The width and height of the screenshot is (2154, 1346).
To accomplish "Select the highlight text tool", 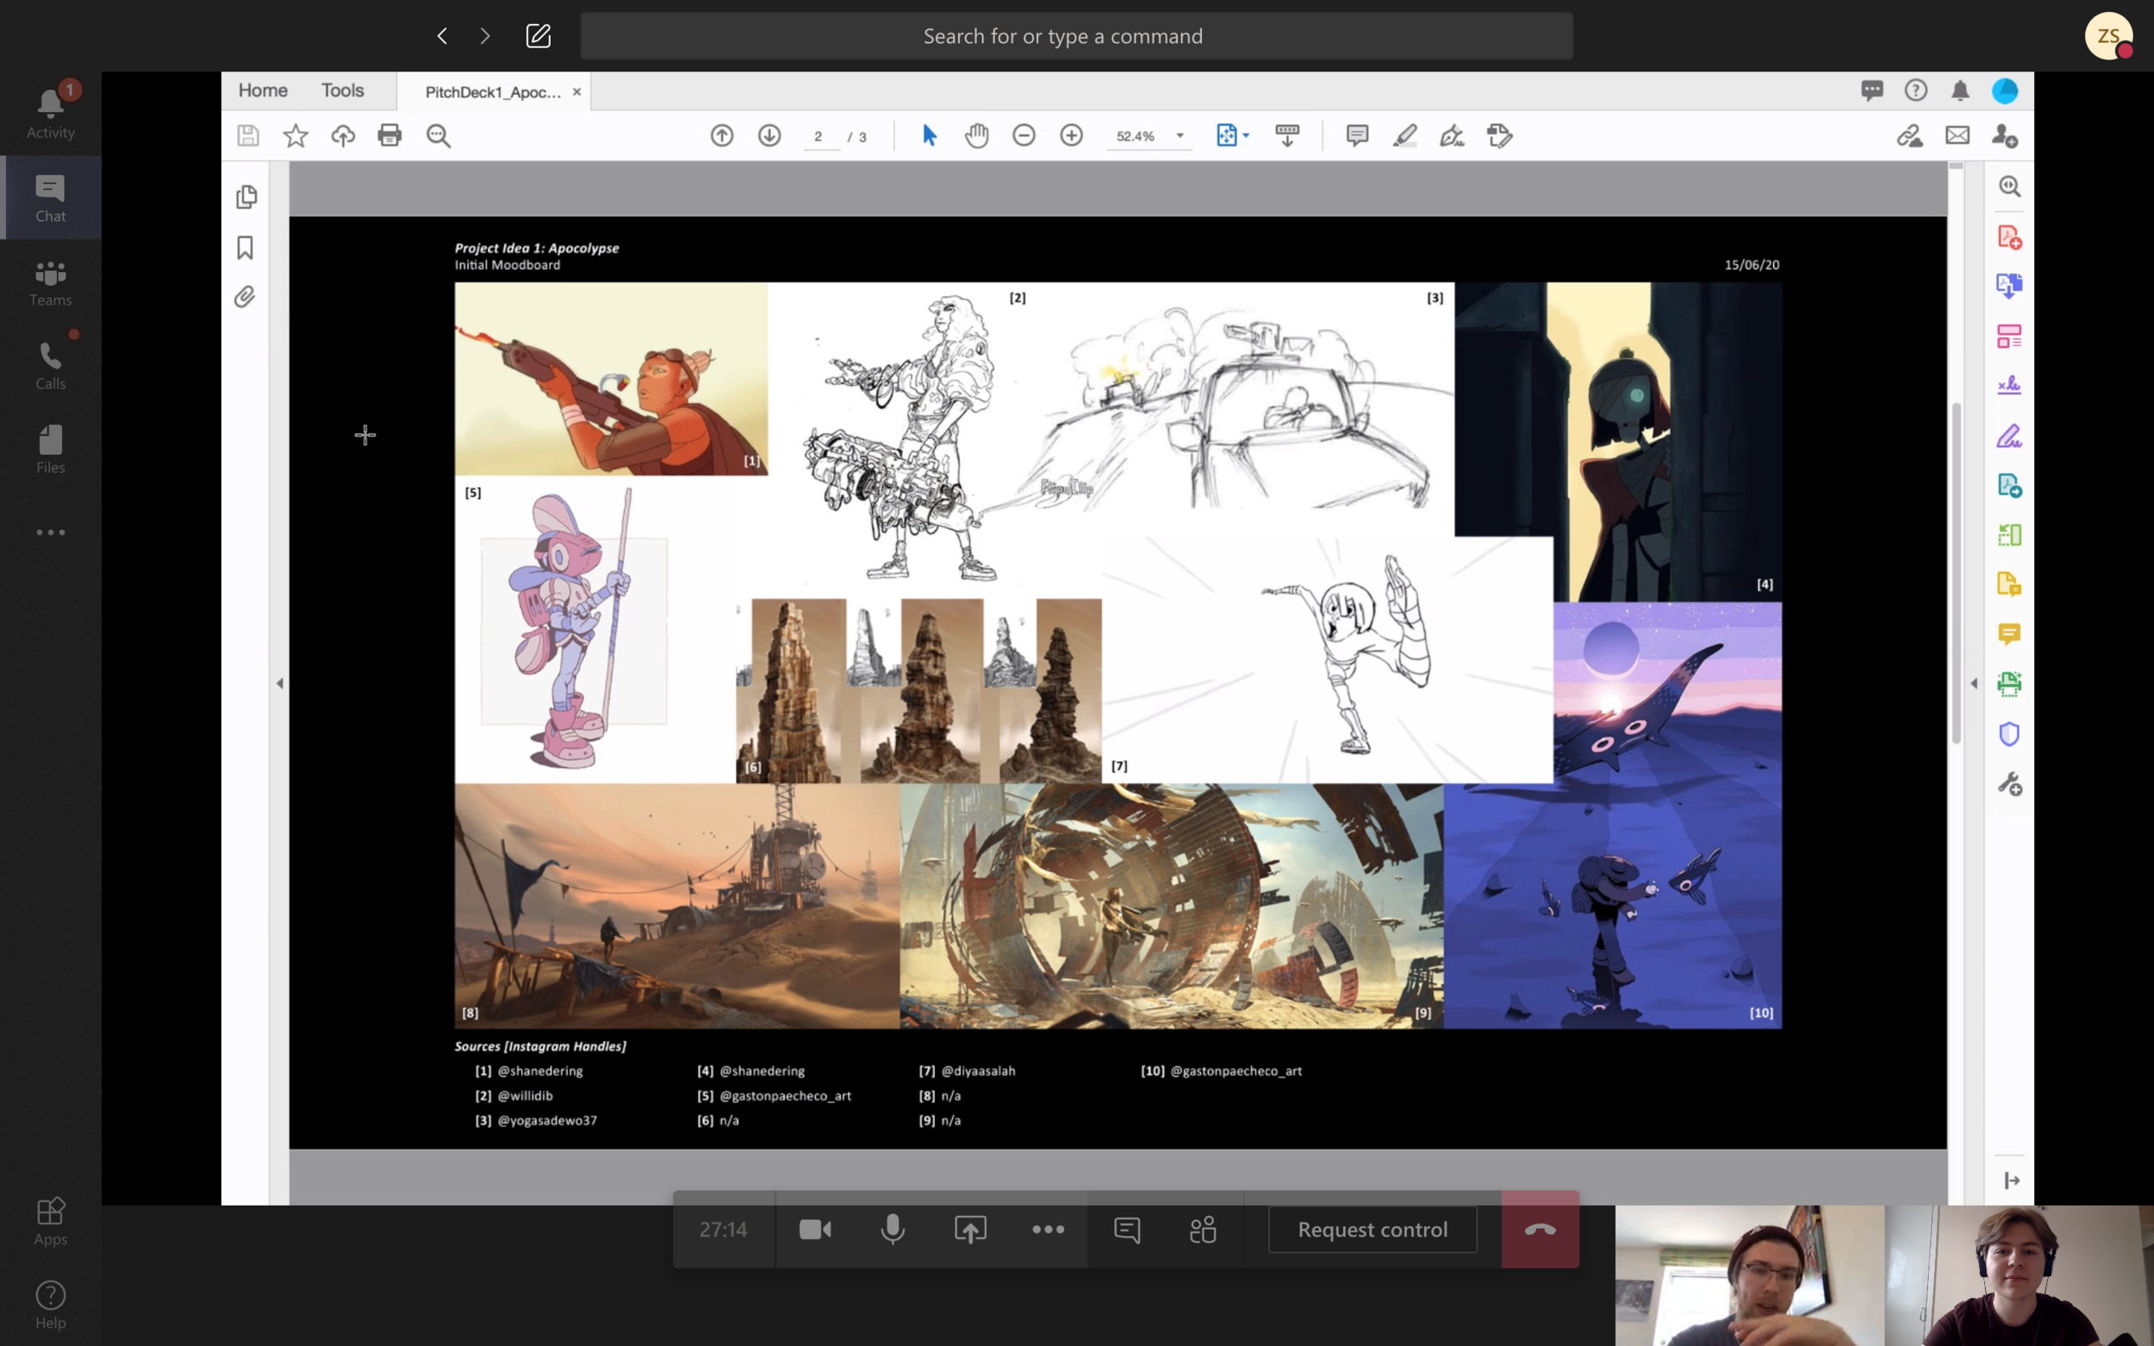I will click(x=1404, y=135).
